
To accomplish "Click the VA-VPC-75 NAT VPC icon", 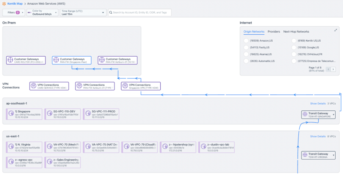I will 88,146.
